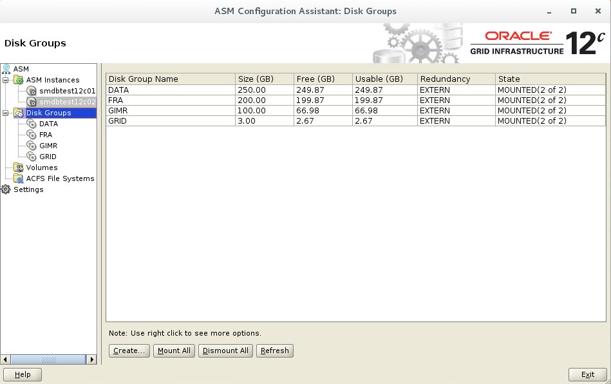This screenshot has width=611, height=384.
Task: Select GIMR label in tree
Action: [x=48, y=146]
